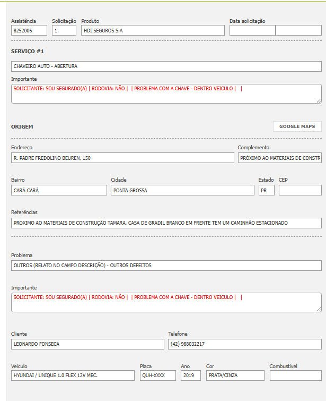Select the Cliente field LEONARDO FONSECA
This screenshot has height=401, width=326.
[87, 344]
